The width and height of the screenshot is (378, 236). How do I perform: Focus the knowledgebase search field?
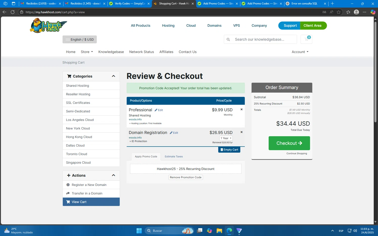point(264,40)
